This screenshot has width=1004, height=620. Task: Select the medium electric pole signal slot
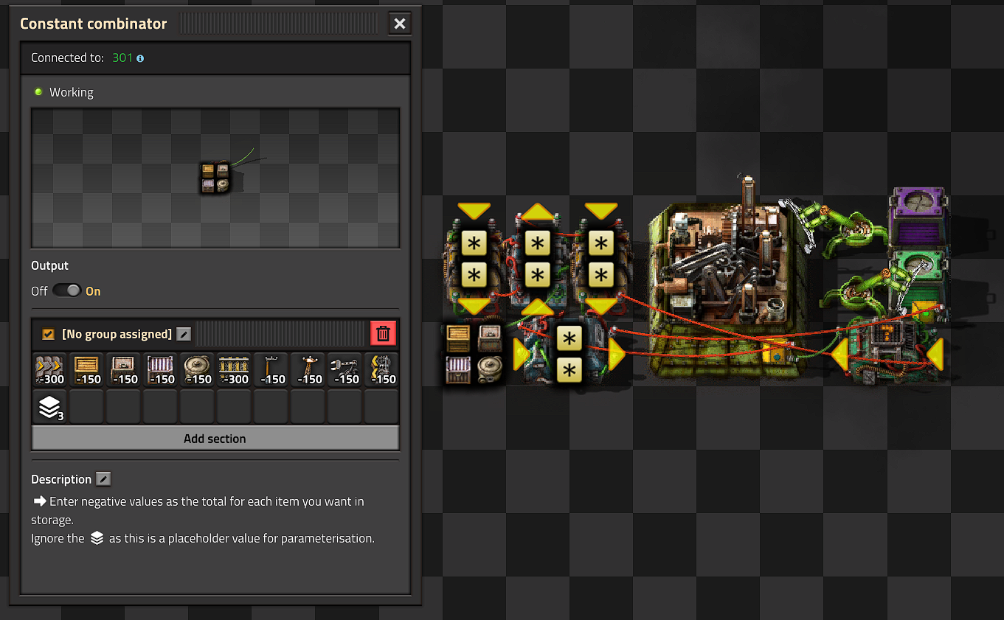pyautogui.click(x=308, y=369)
